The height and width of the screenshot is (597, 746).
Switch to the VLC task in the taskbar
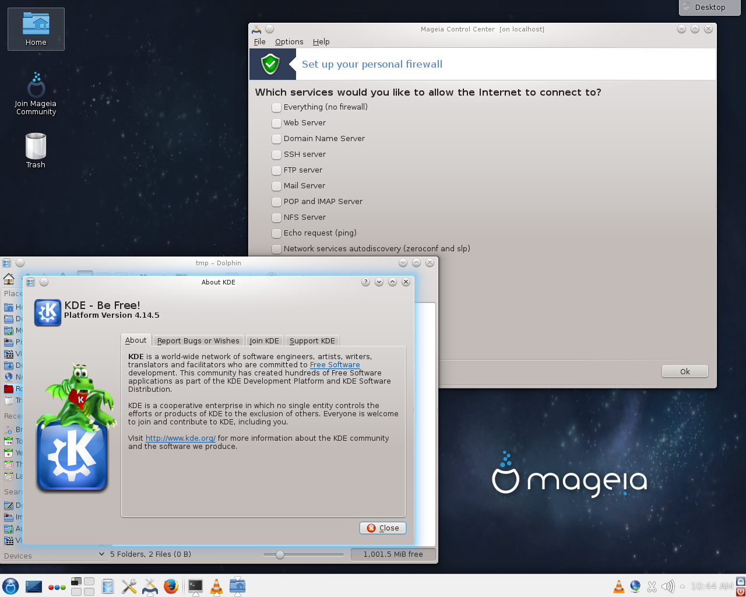point(216,586)
